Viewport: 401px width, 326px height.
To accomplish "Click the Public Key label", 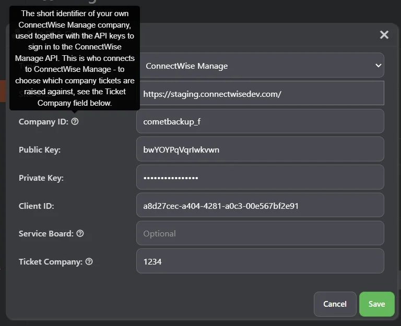I will point(40,150).
